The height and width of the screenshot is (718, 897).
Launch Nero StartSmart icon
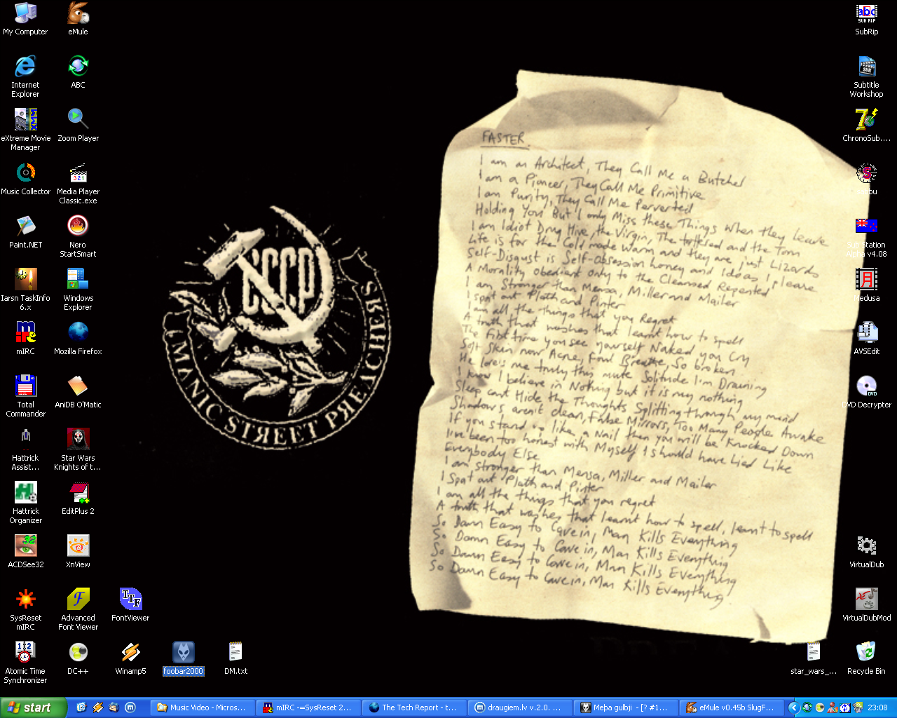click(x=78, y=236)
